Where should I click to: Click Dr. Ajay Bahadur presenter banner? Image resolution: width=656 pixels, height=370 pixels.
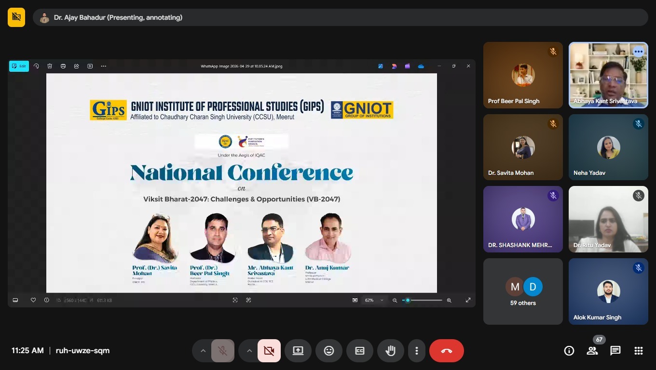point(340,17)
